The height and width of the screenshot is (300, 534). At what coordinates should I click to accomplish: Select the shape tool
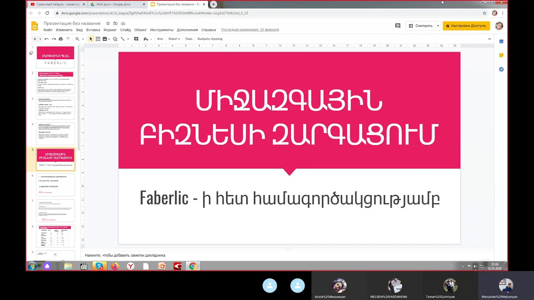(115, 39)
